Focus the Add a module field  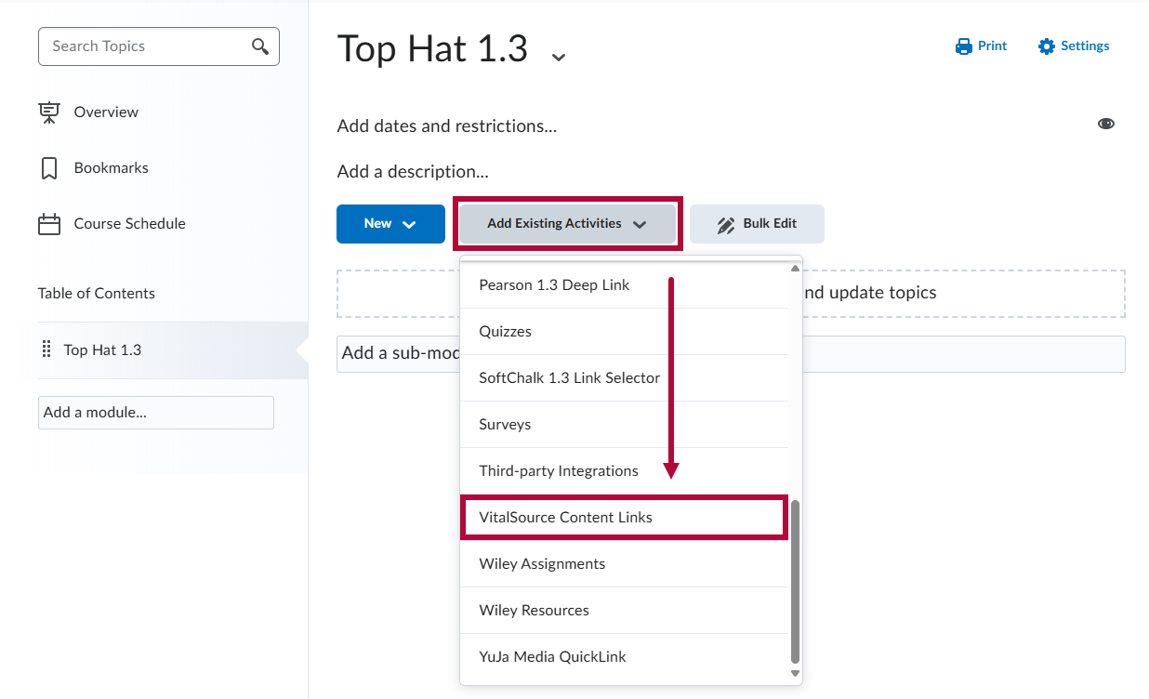156,413
